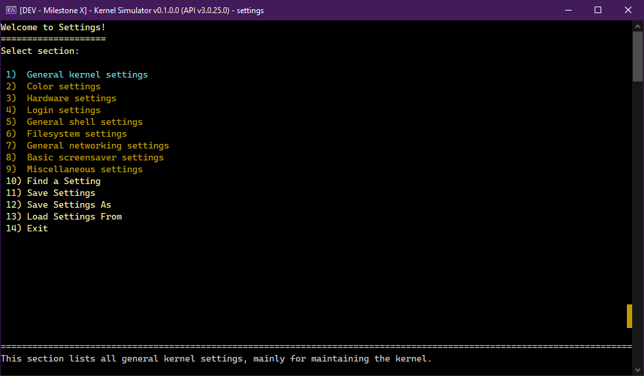Click the yellow progress indicator bar

630,316
